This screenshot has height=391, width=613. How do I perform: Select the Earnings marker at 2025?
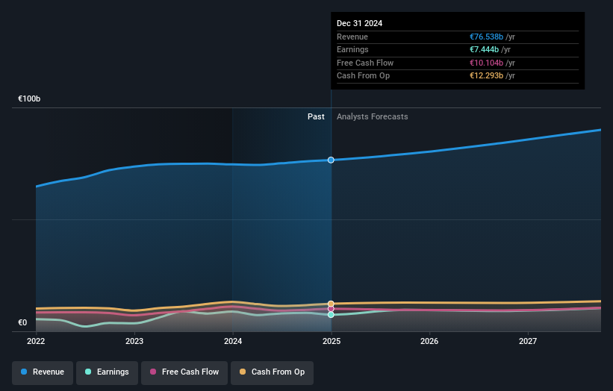click(x=331, y=314)
